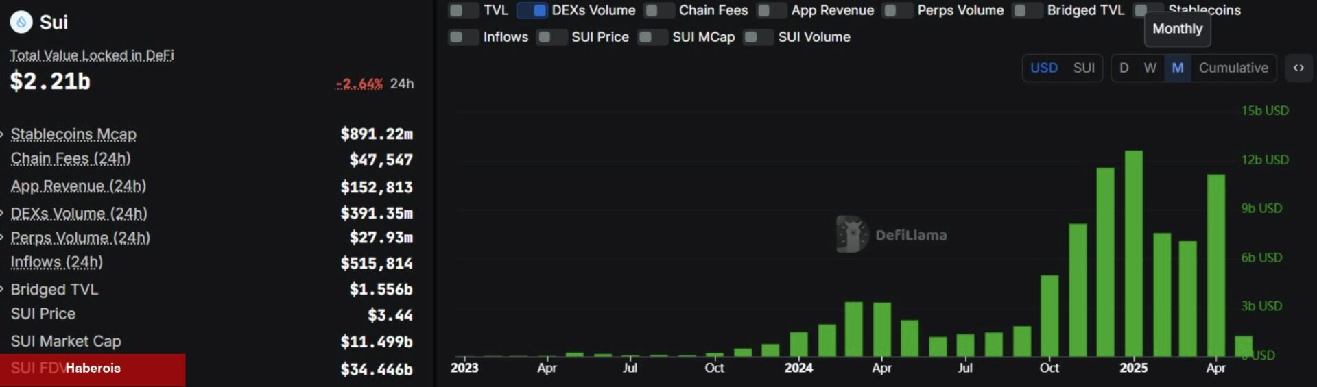Click the green bar above Apr 2025
This screenshot has height=387, width=1317.
click(x=1216, y=265)
